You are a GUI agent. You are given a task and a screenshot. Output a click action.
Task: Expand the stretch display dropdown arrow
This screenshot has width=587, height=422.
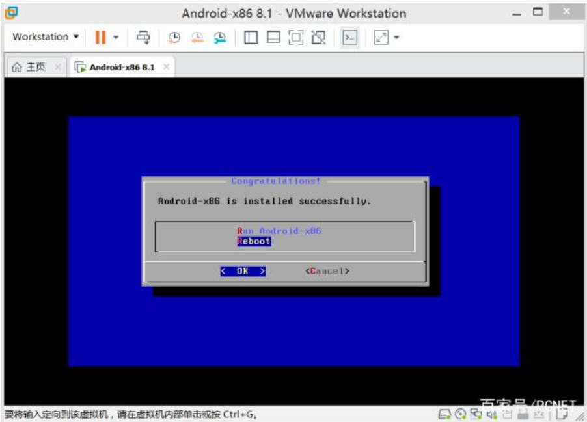(396, 37)
